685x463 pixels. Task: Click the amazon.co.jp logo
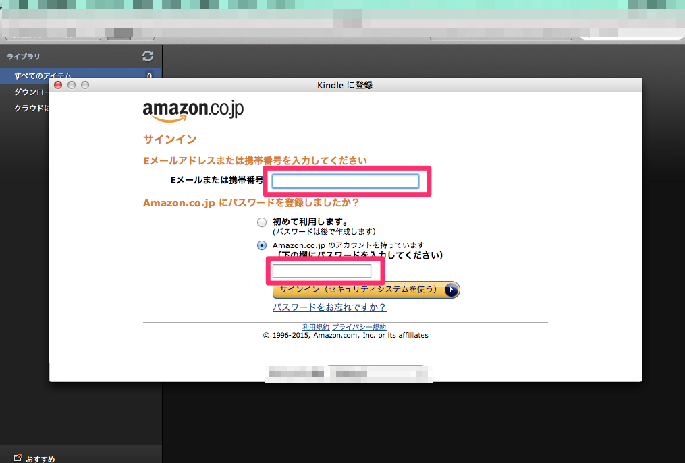pyautogui.click(x=194, y=109)
